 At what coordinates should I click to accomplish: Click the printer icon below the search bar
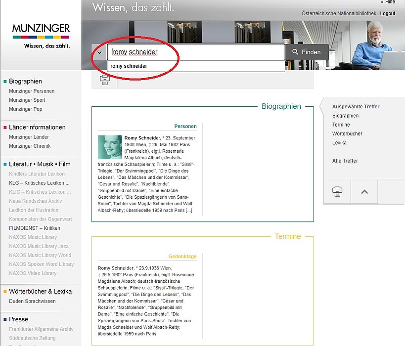[105, 80]
